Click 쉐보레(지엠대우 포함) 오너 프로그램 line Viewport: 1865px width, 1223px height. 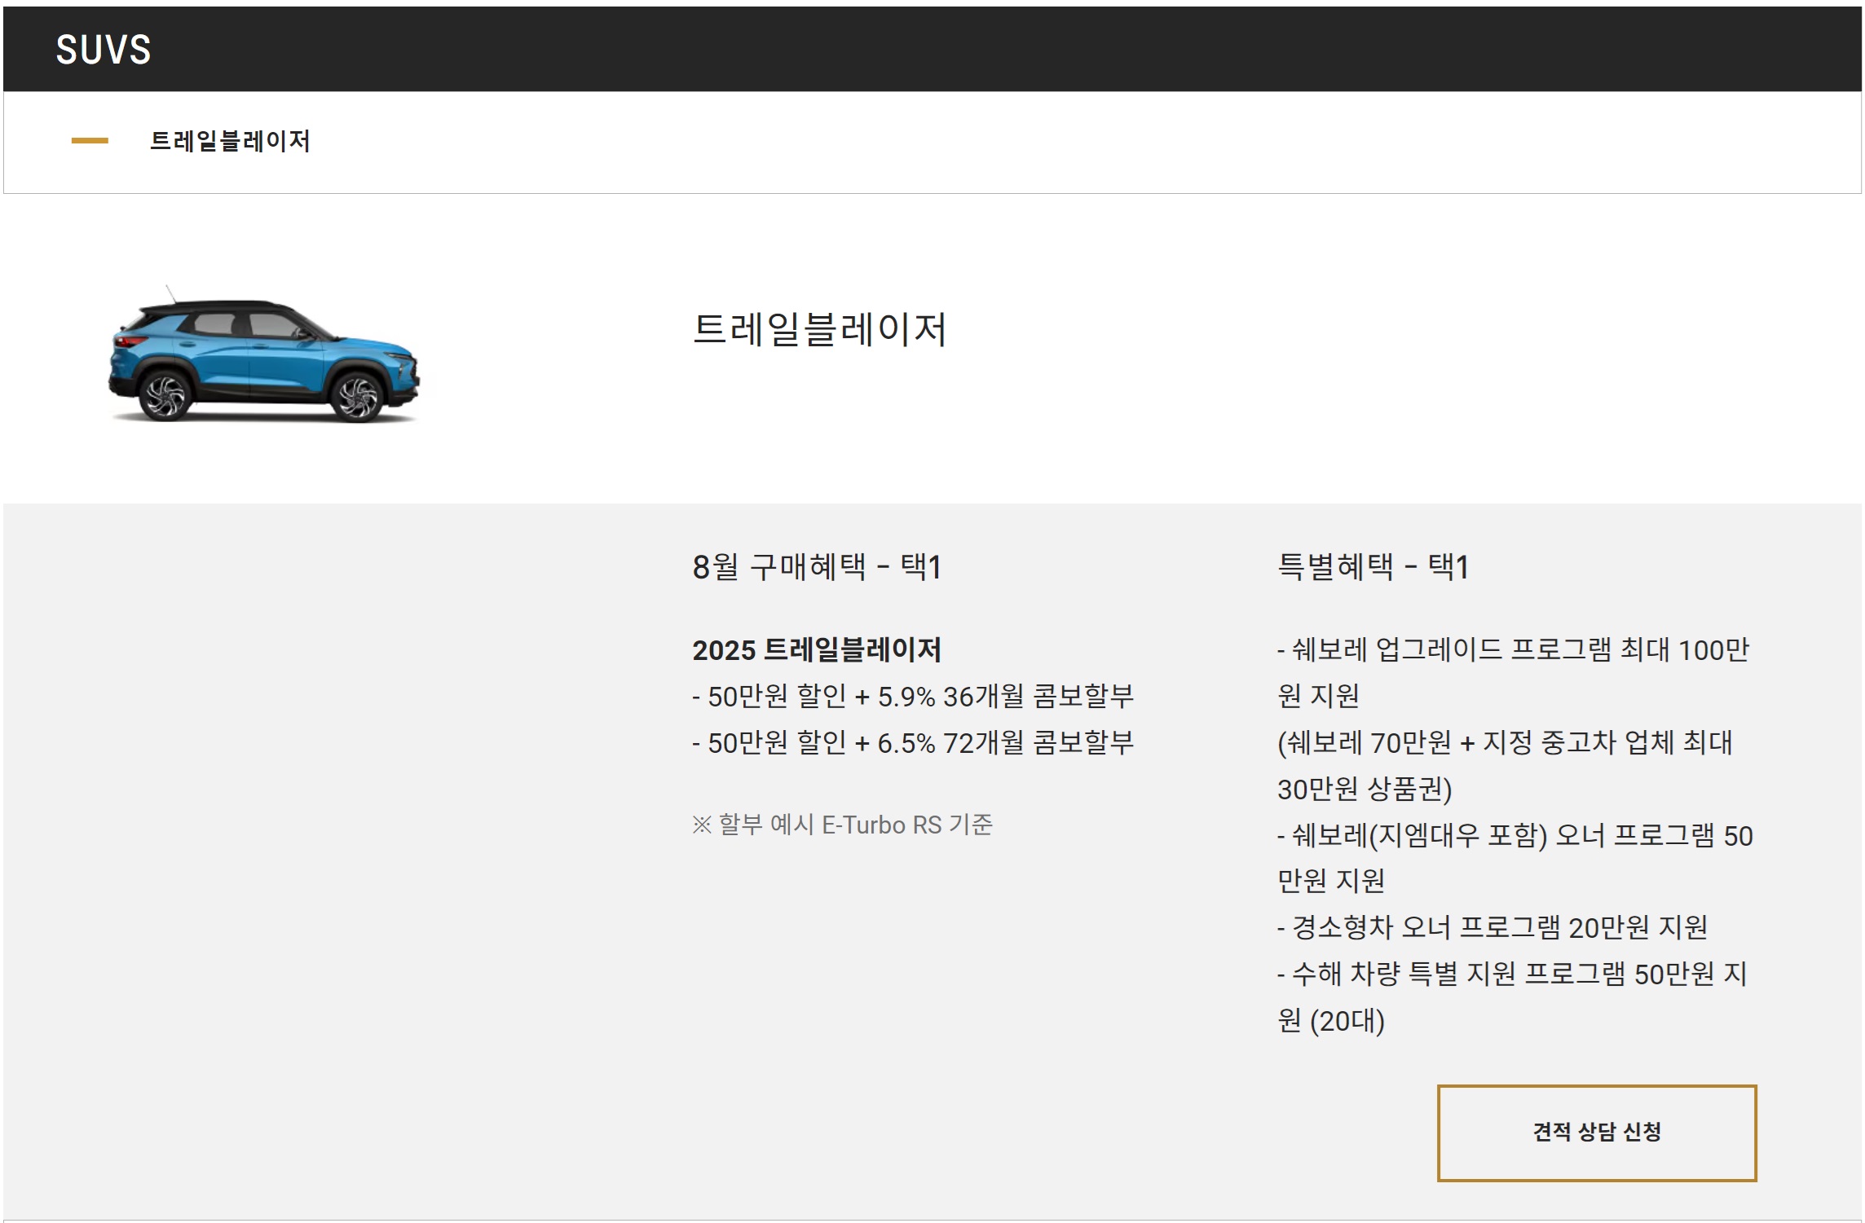[x=1514, y=836]
